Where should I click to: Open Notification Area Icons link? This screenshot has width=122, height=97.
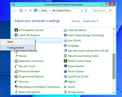[x=31, y=61]
